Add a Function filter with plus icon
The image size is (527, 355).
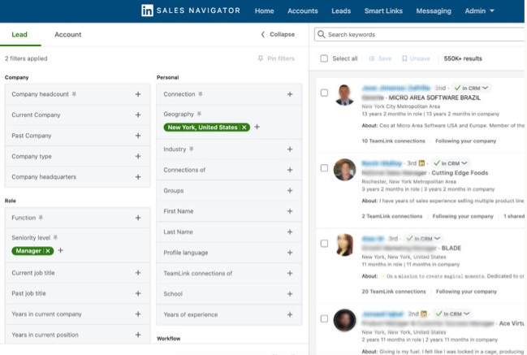[138, 218]
